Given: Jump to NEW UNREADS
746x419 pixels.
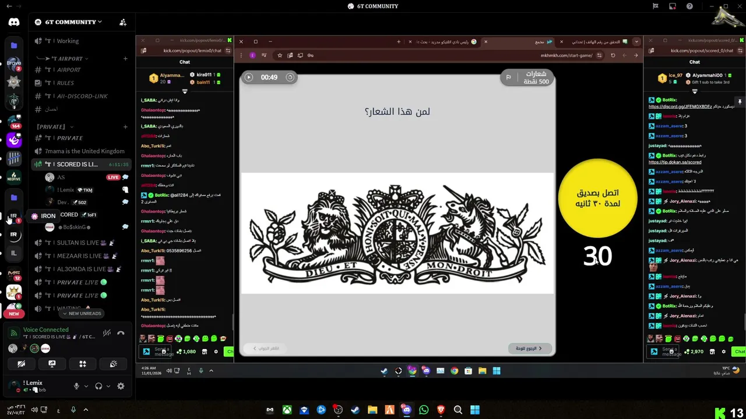Looking at the screenshot, I should pos(82,313).
